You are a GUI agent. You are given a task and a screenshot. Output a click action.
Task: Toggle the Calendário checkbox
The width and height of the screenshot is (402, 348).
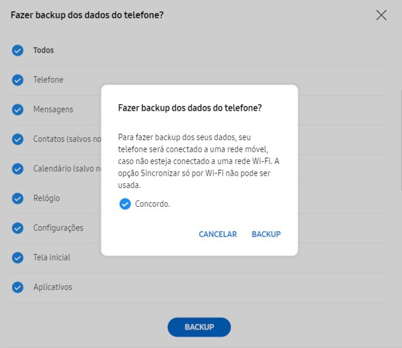(x=18, y=169)
